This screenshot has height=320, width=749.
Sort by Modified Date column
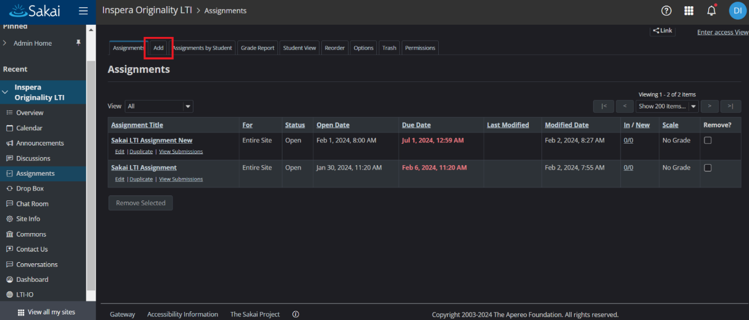[567, 125]
